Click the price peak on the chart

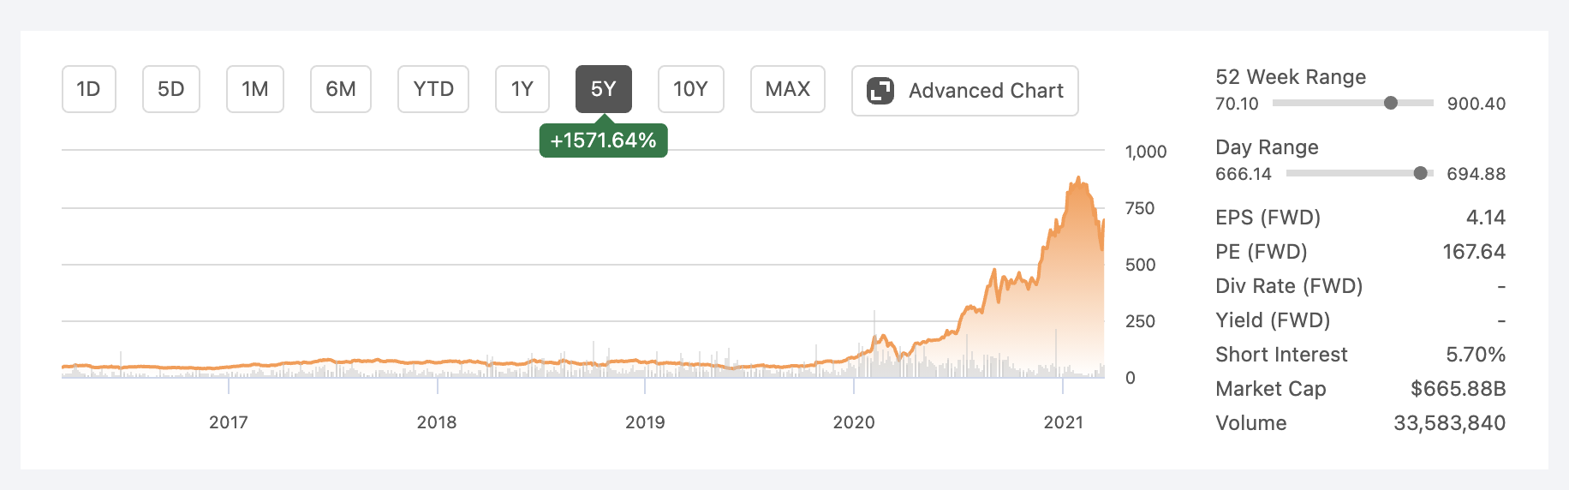tap(1078, 179)
